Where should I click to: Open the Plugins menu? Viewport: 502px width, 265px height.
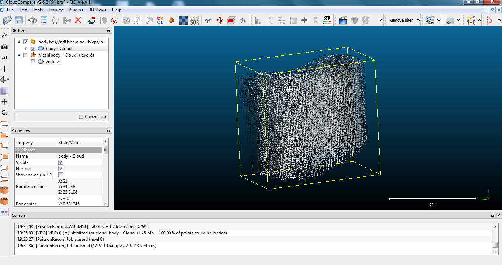[76, 10]
